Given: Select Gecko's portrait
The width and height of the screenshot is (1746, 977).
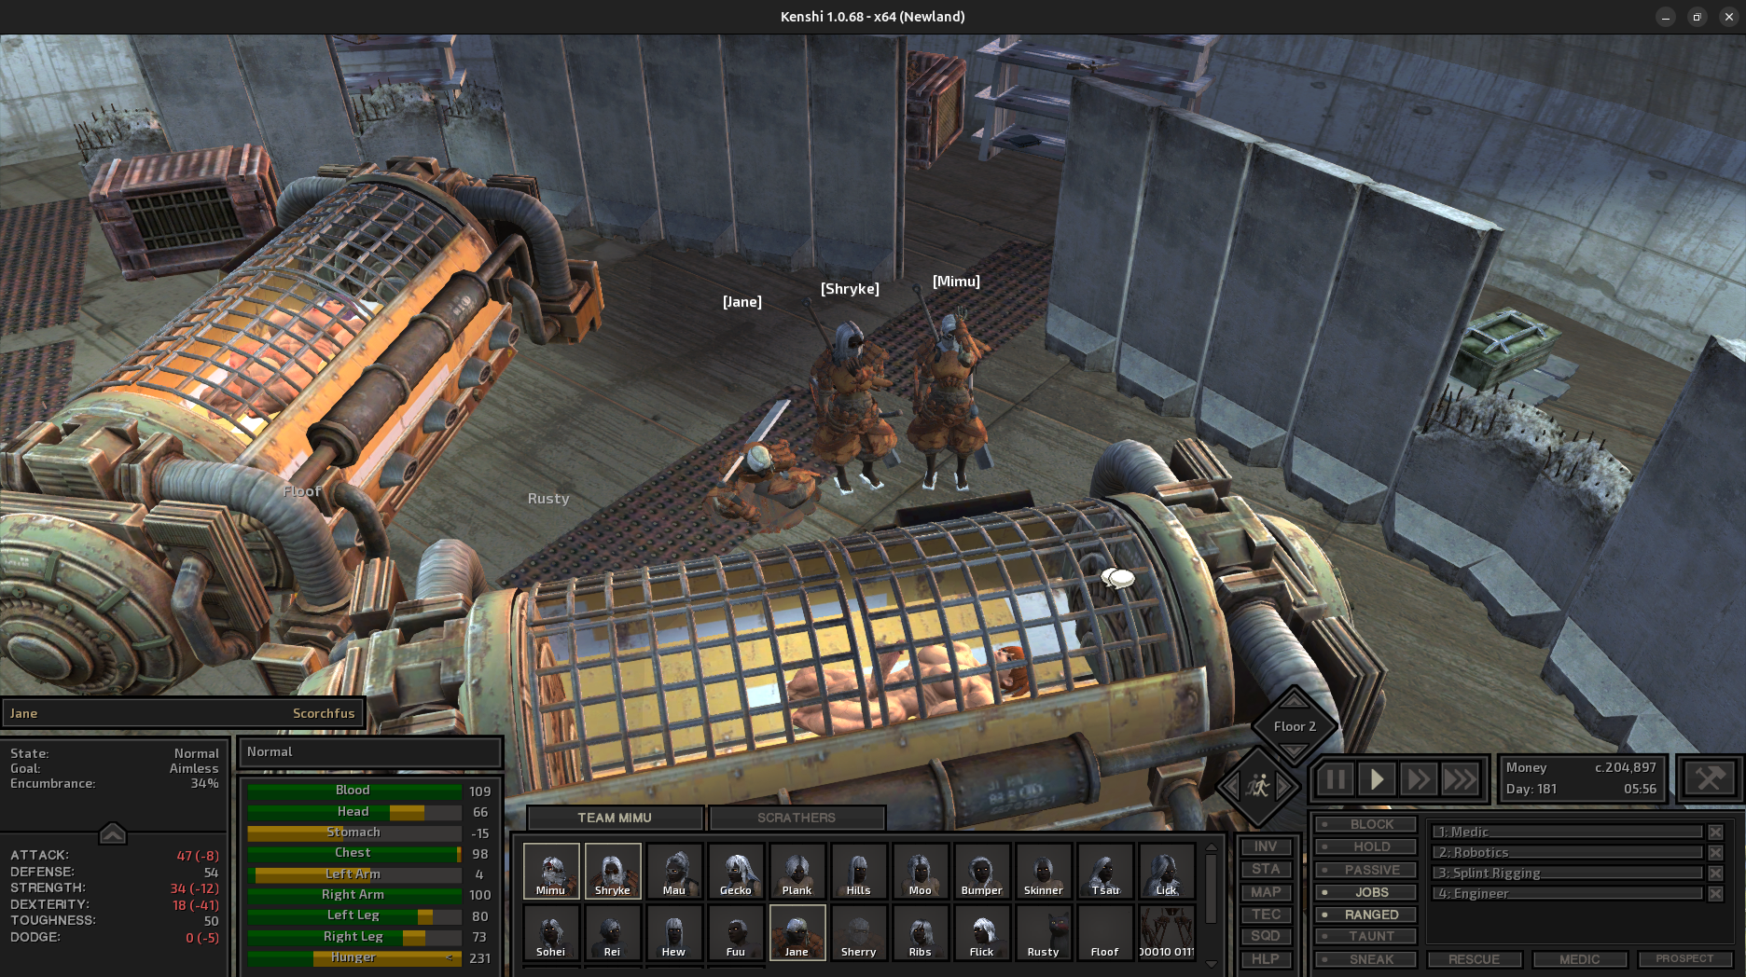Looking at the screenshot, I should (735, 871).
